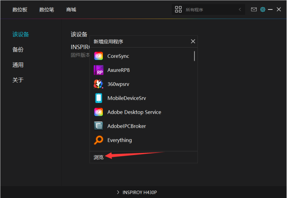Viewport: 287px width, 198px height.
Task: Expand the INSPIROY H430P device chevron
Action: click(x=118, y=192)
